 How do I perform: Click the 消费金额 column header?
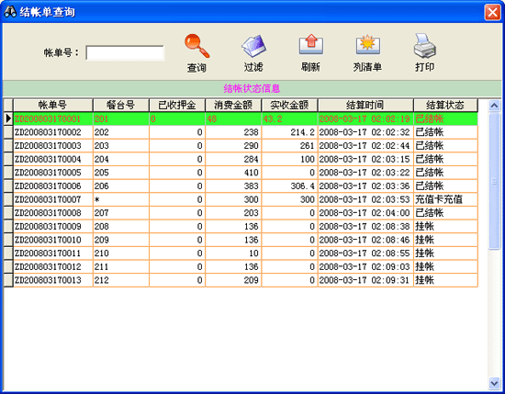233,105
